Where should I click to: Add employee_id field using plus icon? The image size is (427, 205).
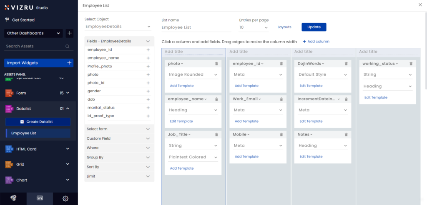148,50
